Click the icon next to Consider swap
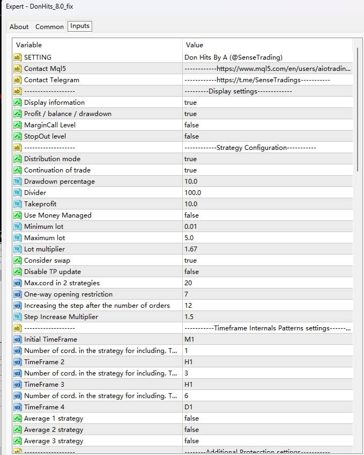364x455 pixels. click(17, 261)
